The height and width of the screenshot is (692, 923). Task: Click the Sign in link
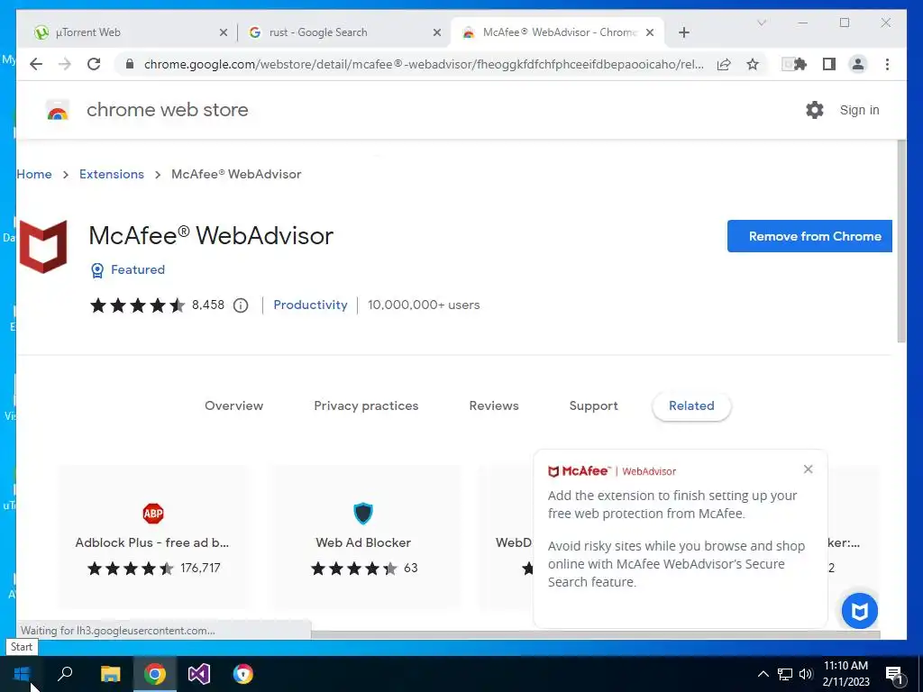coord(859,110)
